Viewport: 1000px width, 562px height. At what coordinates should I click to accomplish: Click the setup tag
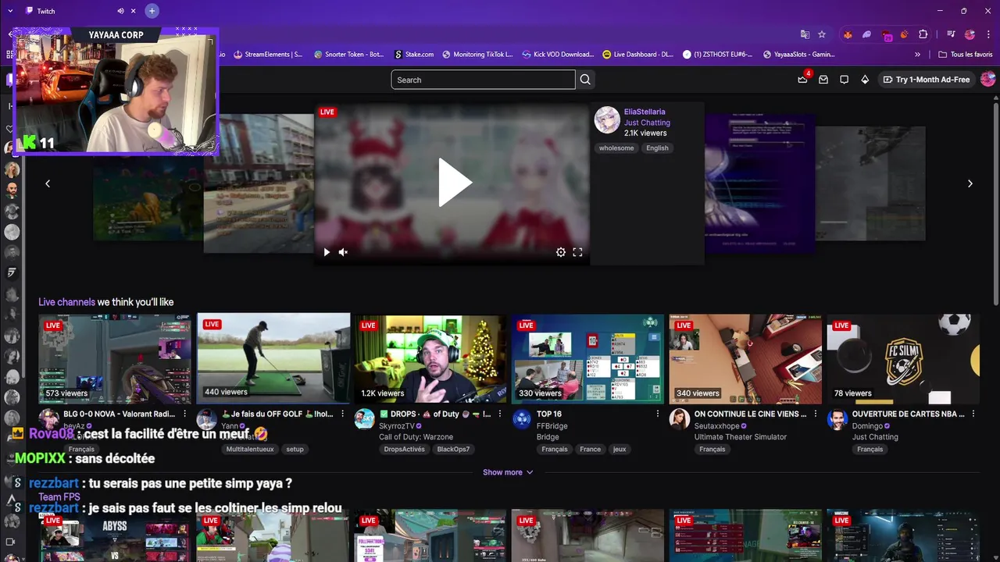[x=295, y=449]
